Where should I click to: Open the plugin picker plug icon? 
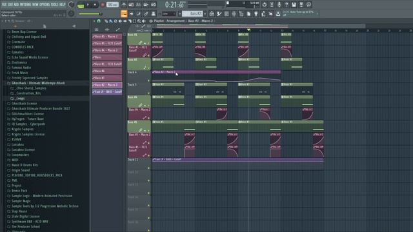click(x=256, y=14)
